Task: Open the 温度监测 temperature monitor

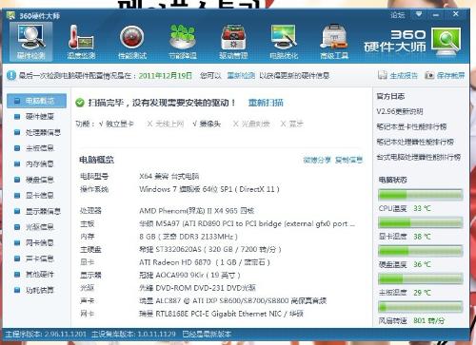Action: tap(81, 42)
